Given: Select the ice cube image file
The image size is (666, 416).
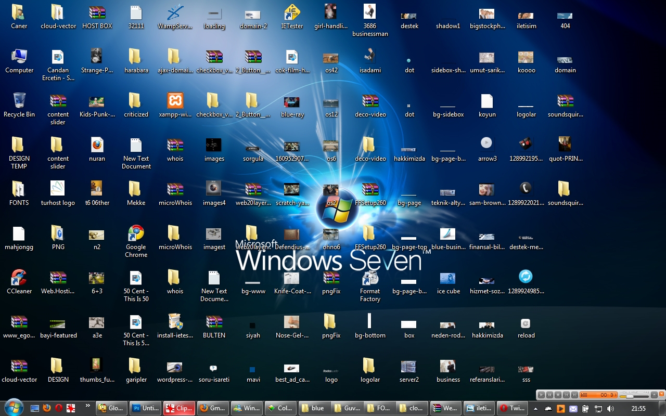Looking at the screenshot, I should 448,282.
